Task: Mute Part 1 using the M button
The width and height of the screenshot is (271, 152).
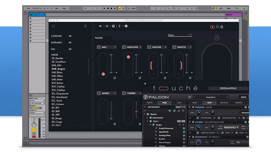Action: 179,121
